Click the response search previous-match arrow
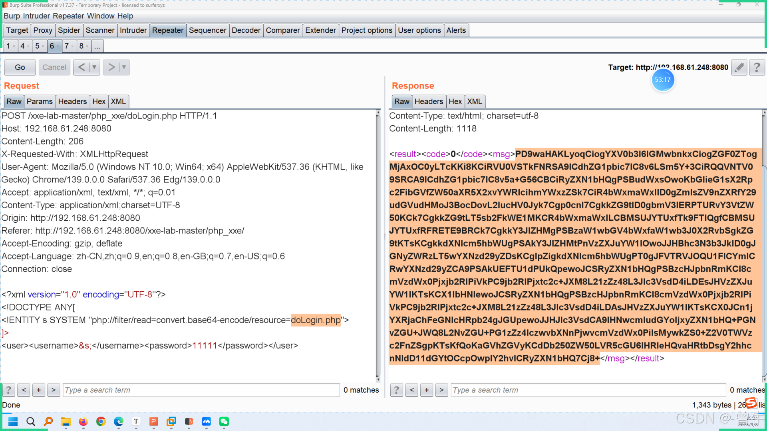The height and width of the screenshot is (431, 767). (411, 390)
